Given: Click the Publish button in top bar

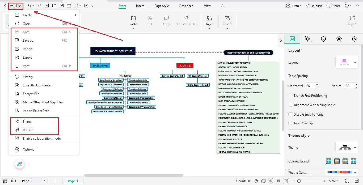Looking at the screenshot, I should click(x=314, y=6).
